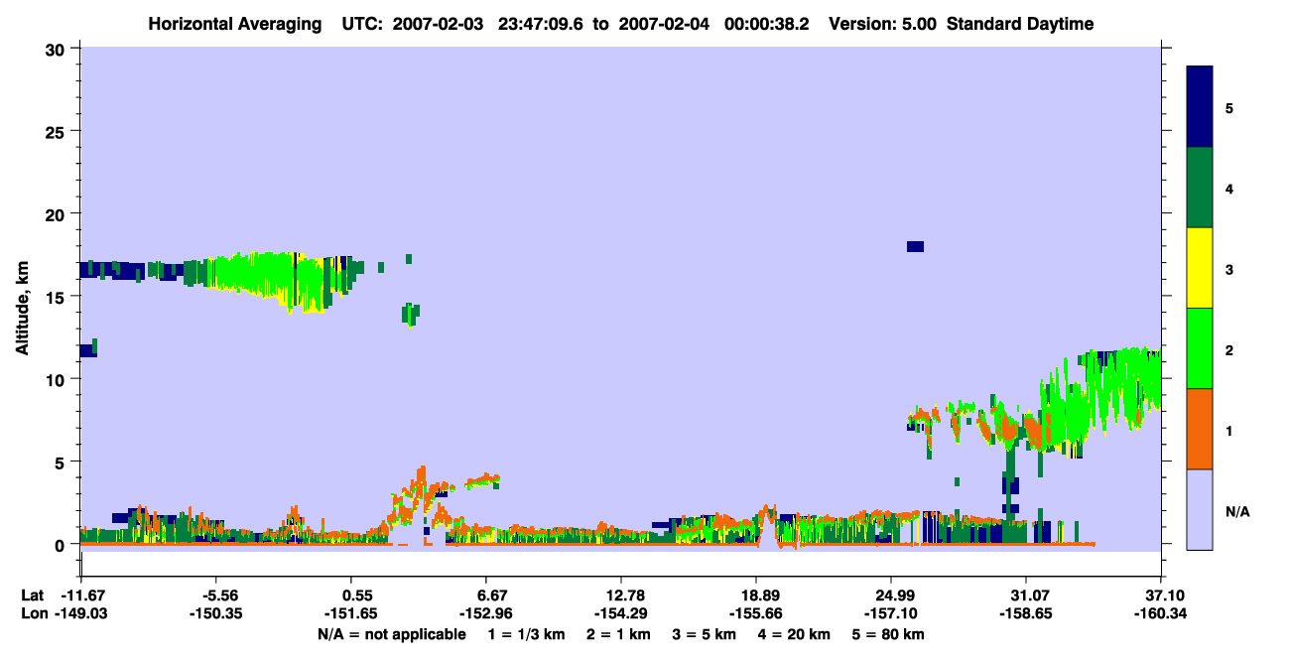Click the longitude value -160.34
The width and height of the screenshot is (1290, 662).
point(1161,613)
